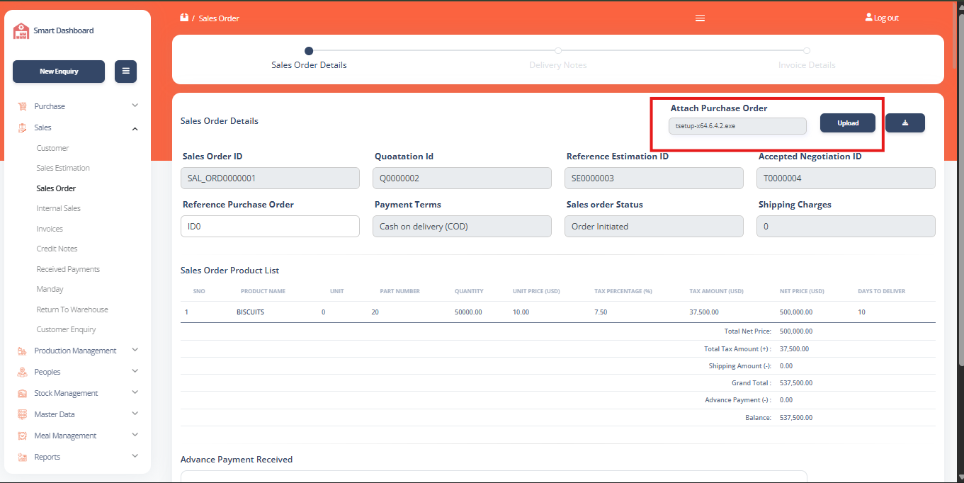Click the Reports icon in sidebar
This screenshot has height=483, width=964.
pyautogui.click(x=22, y=457)
